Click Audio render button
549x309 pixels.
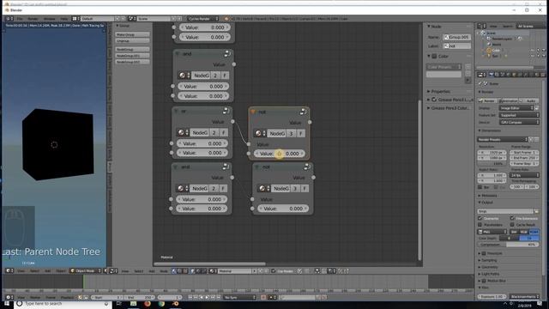click(530, 100)
